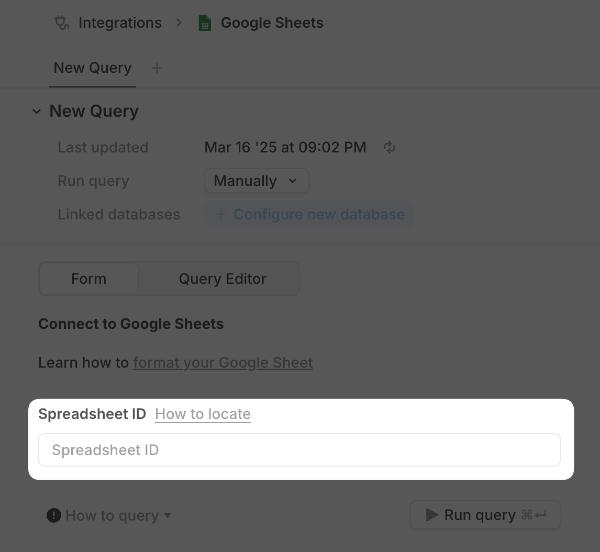The image size is (600, 552).
Task: Open the How to locate guide
Action: pyautogui.click(x=203, y=414)
